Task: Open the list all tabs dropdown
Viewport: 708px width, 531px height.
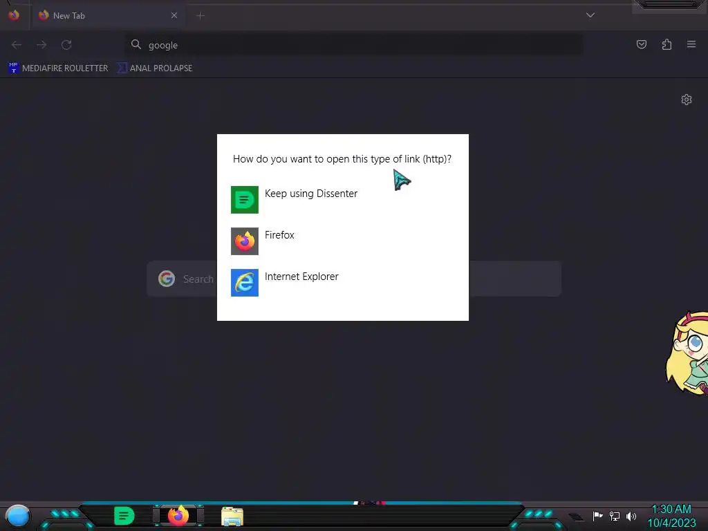Action: click(x=590, y=15)
